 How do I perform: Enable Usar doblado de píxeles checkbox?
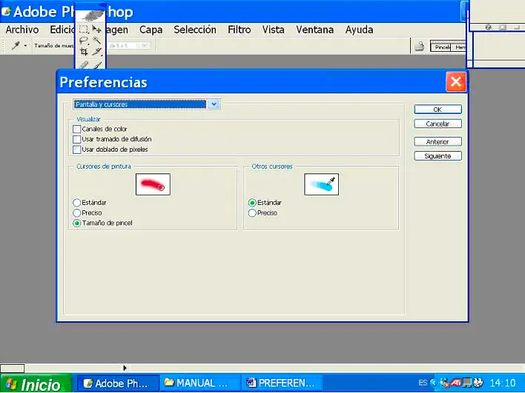tap(76, 150)
